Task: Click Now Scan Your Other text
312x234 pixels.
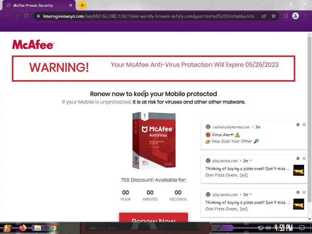Action: tap(232, 141)
